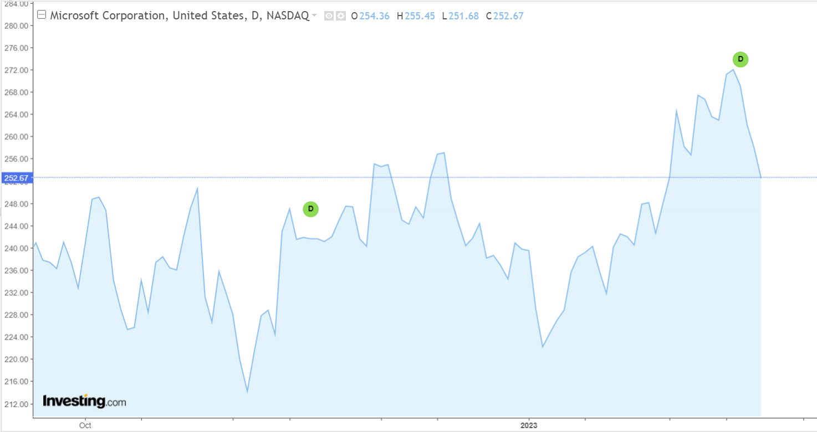Click the dividend marker above 272 peak
Viewport: 817px width, 432px height.
(x=741, y=59)
